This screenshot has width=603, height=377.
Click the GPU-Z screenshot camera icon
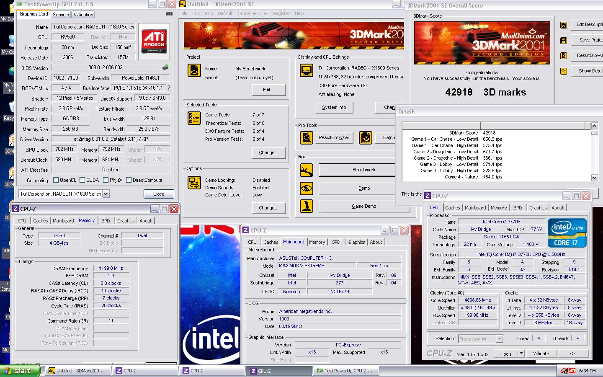(x=169, y=14)
